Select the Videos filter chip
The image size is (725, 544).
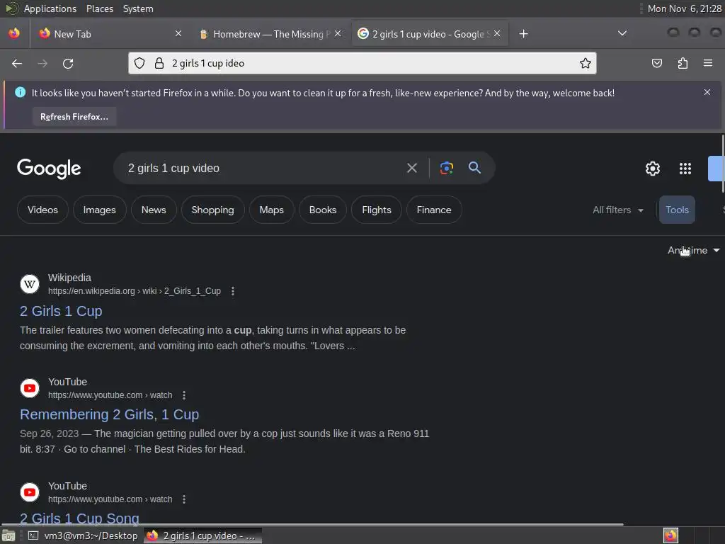[x=42, y=210]
